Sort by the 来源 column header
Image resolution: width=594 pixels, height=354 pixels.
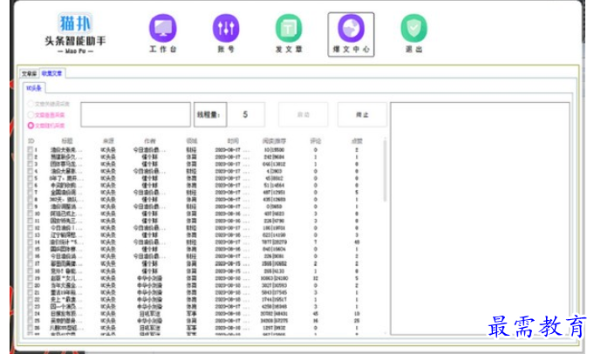point(108,141)
